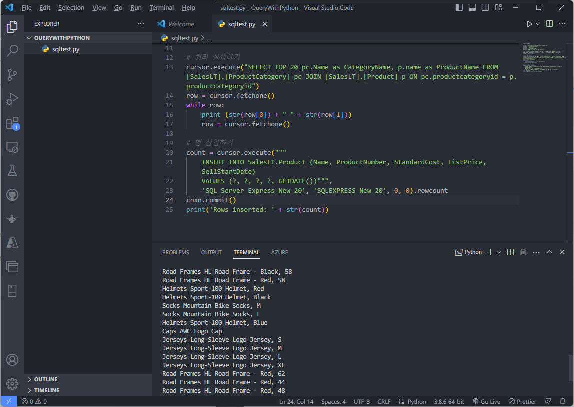The image size is (574, 407).
Task: Open the Run menu
Action: coord(136,7)
